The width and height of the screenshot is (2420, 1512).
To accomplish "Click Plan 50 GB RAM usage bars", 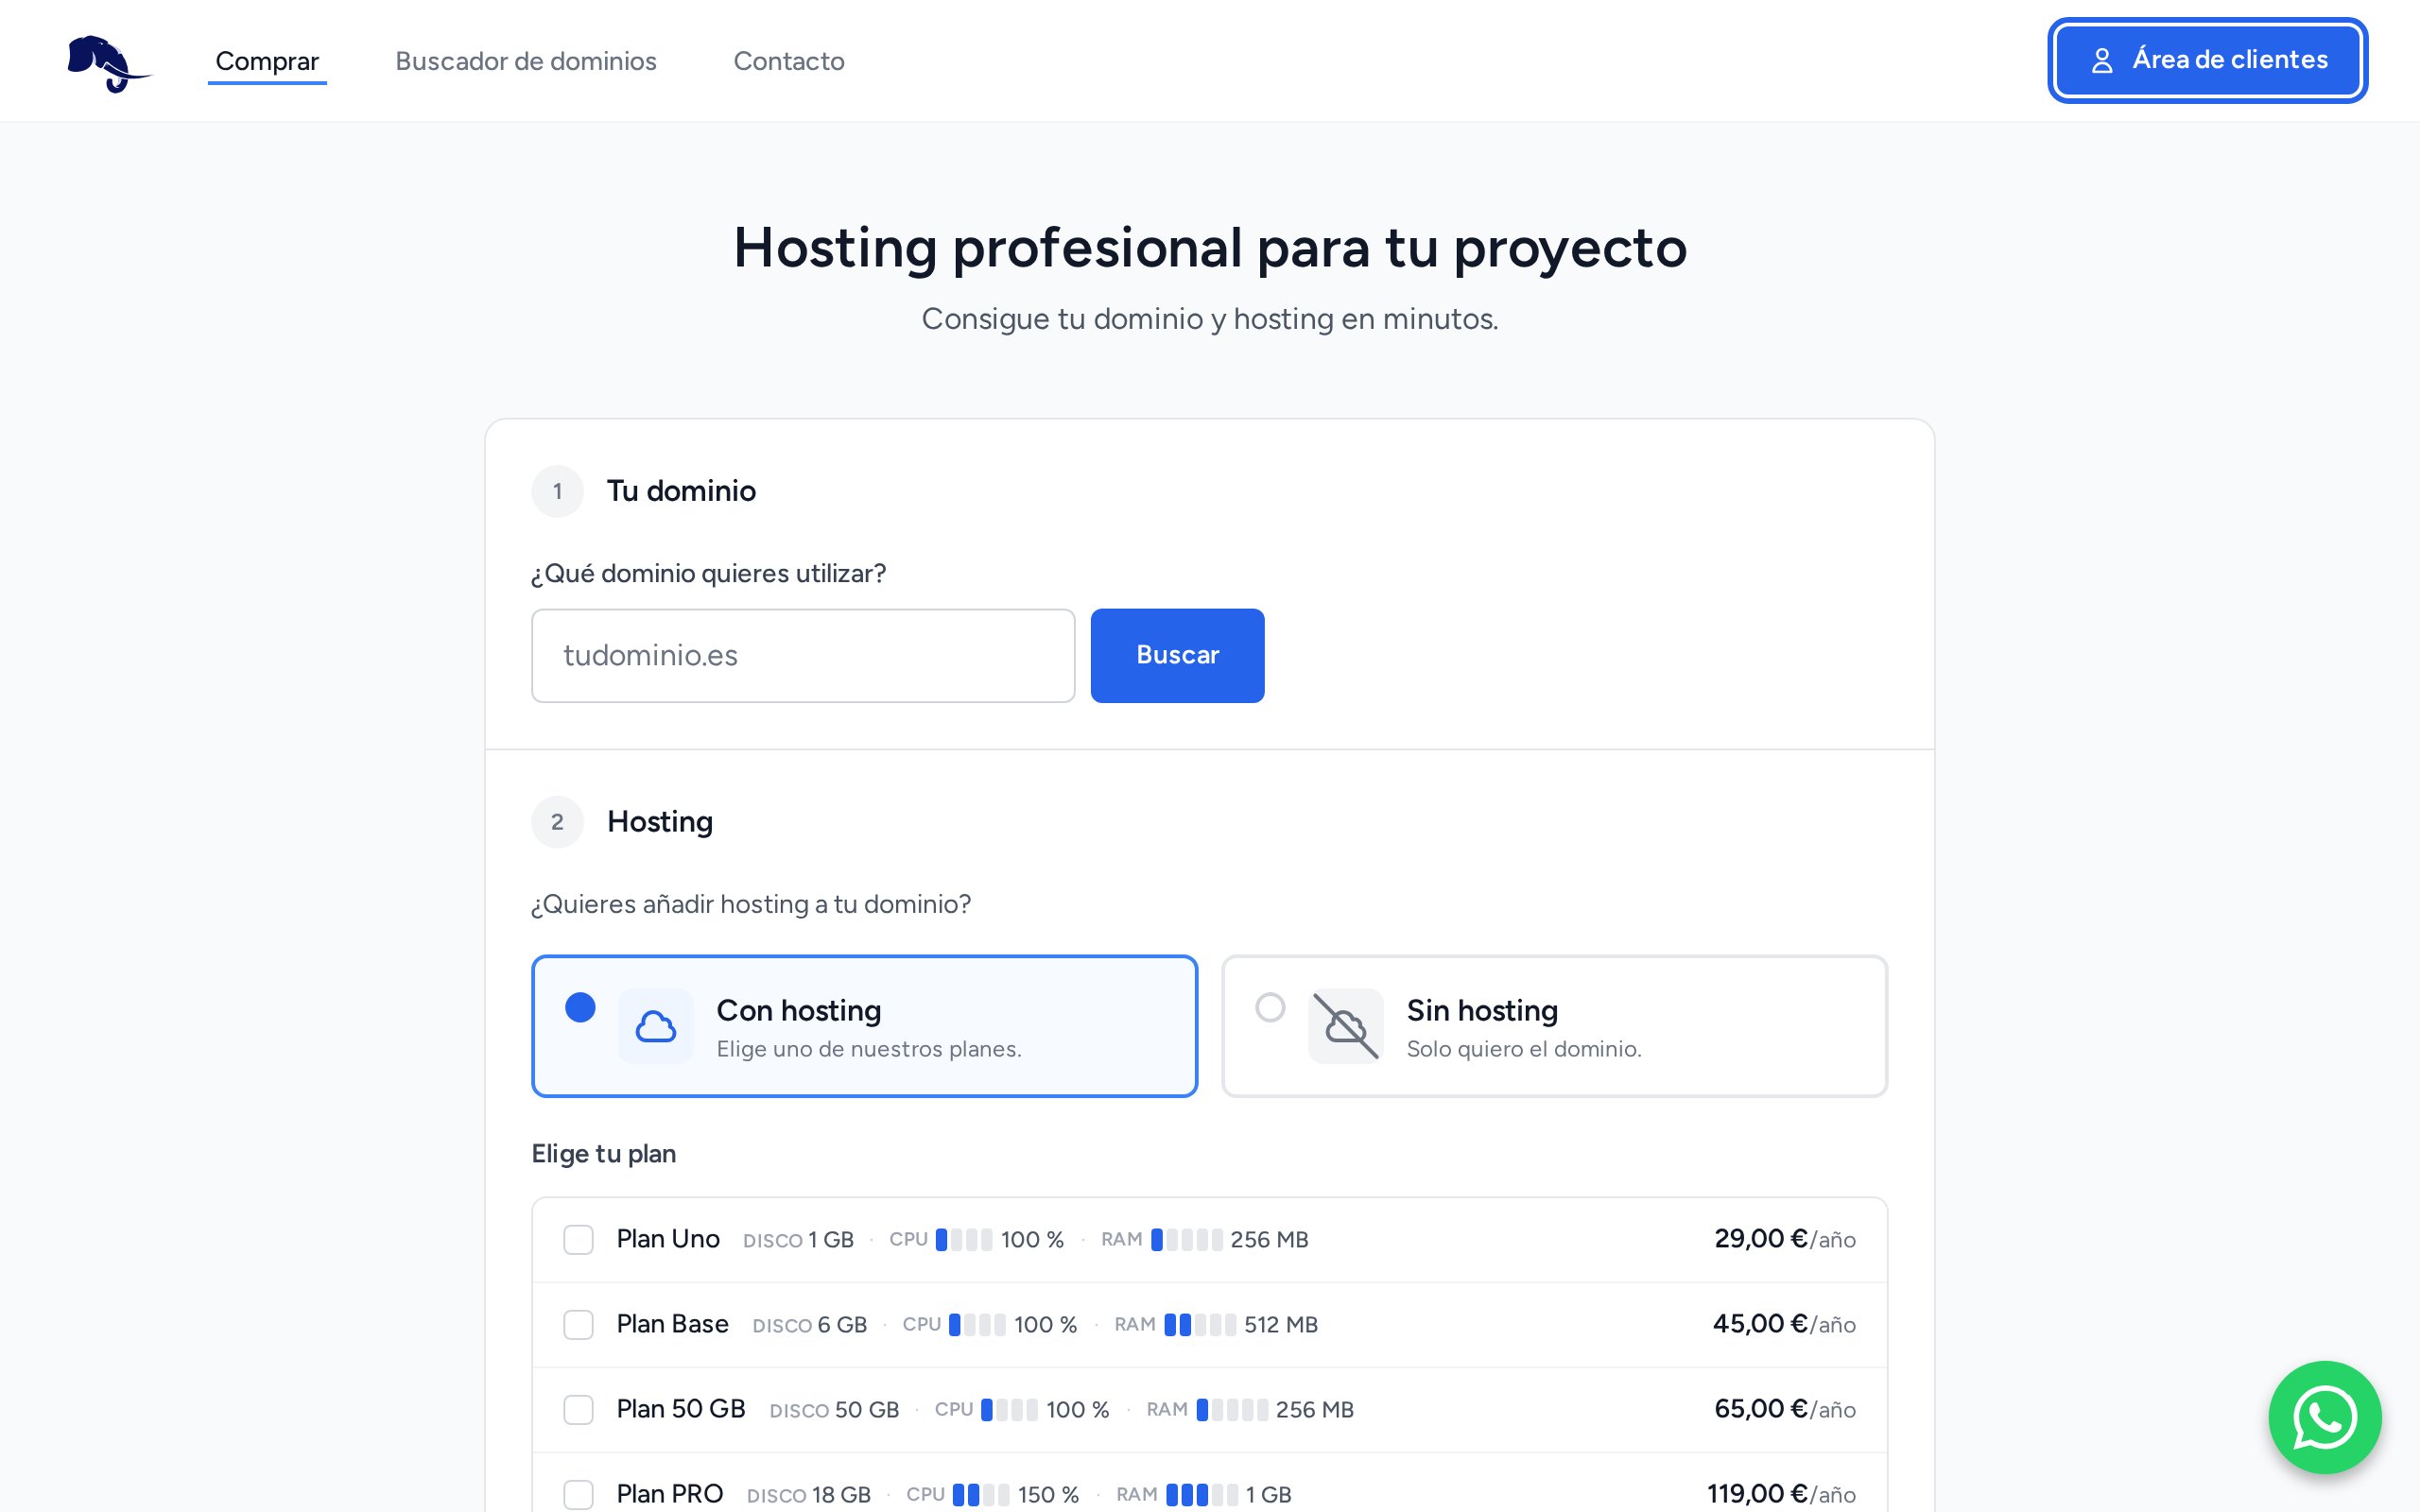I will click(x=1232, y=1410).
